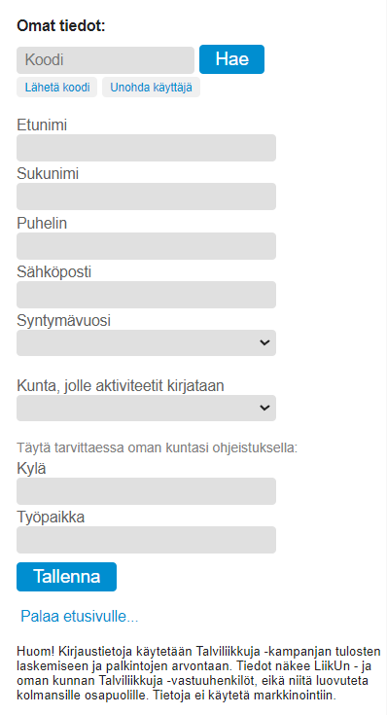Click the Työpaikka label text
387x715 pixels.
pos(51,518)
